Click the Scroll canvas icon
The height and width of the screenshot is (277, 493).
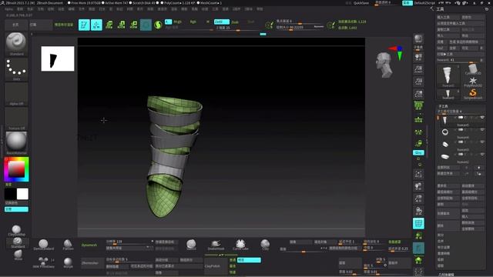coord(418,58)
